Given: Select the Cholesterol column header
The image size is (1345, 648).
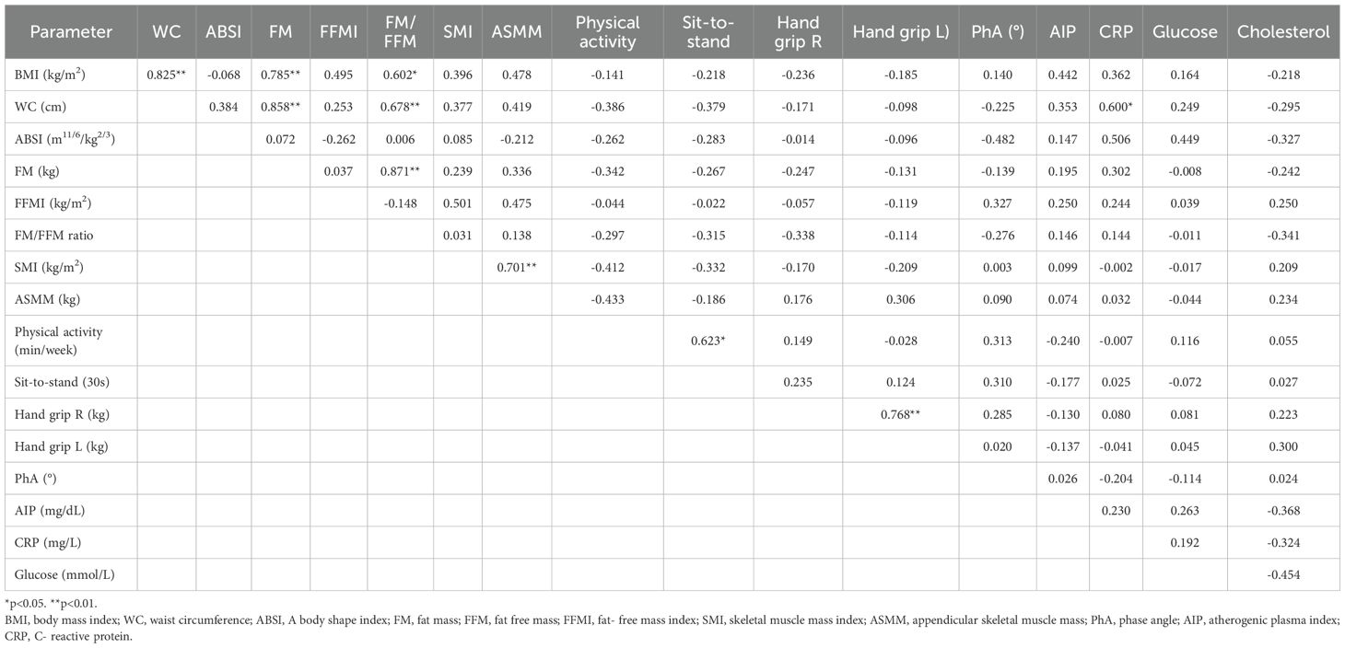Looking at the screenshot, I should point(1283,31).
